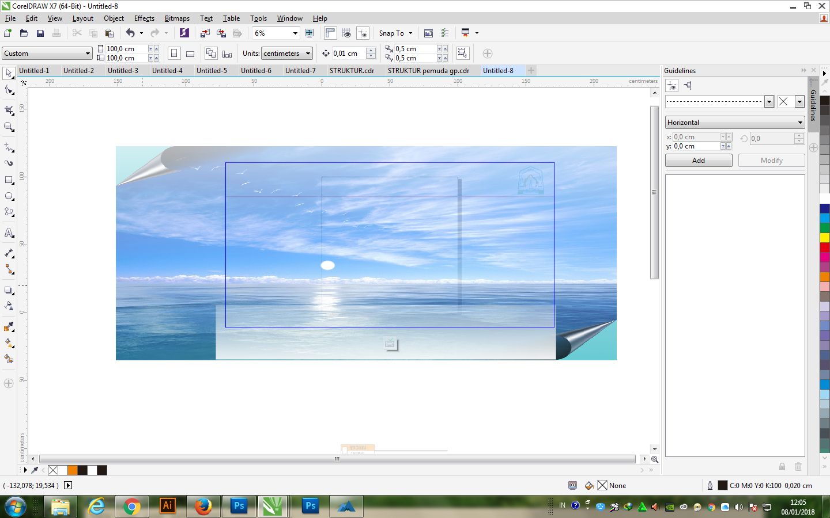The width and height of the screenshot is (830, 518).
Task: Select the Pick tool
Action: click(9, 73)
